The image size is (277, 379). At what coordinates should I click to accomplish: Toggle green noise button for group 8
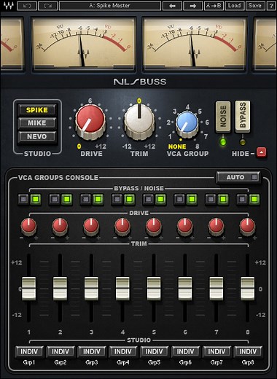[254, 199]
